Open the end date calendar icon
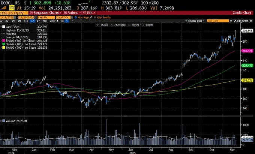 pyautogui.click(x=35, y=17)
